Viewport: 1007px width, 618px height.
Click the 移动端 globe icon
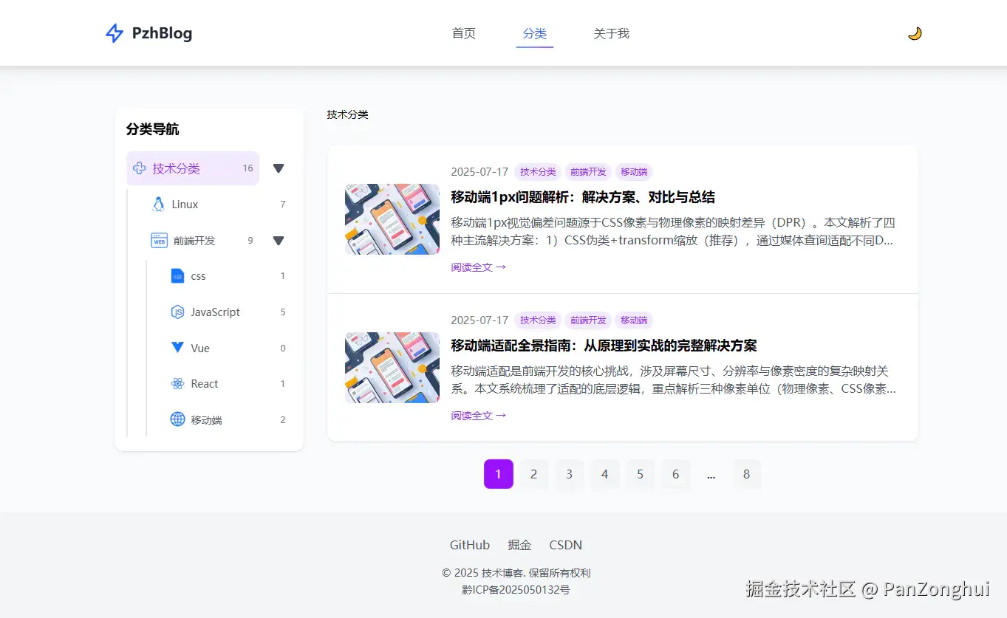coord(177,419)
